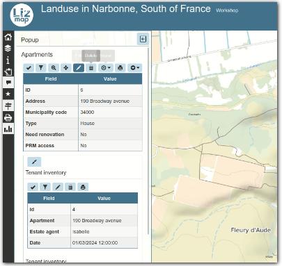This screenshot has width=282, height=266.
Task: Open the signpost icon panel in sidebar
Action: click(x=8, y=106)
